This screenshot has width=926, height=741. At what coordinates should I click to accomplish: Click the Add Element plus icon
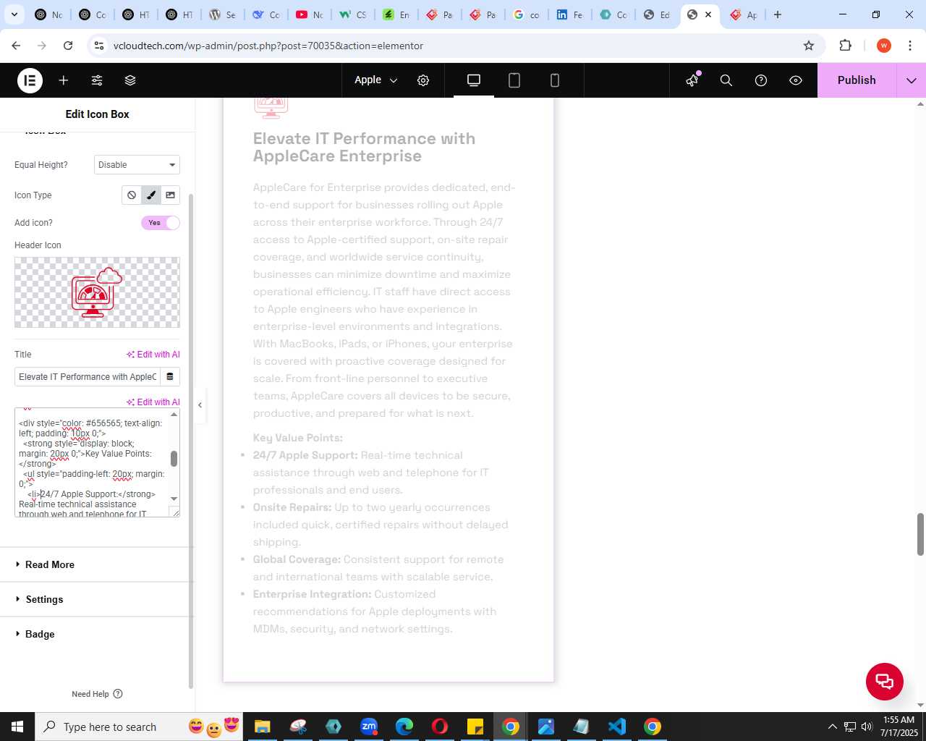tap(64, 80)
